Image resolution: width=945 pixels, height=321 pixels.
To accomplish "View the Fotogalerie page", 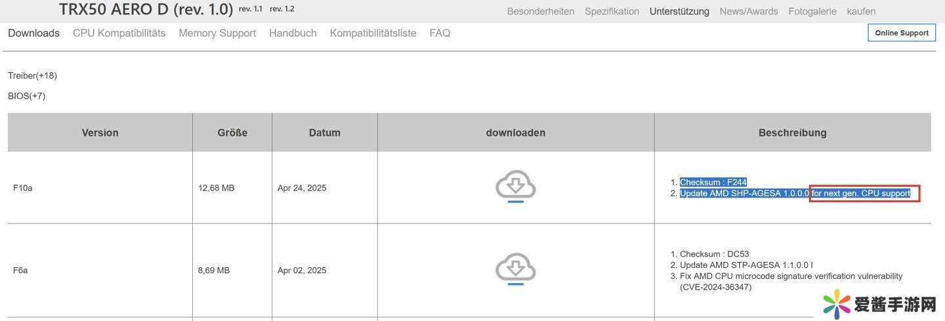I will tap(812, 11).
